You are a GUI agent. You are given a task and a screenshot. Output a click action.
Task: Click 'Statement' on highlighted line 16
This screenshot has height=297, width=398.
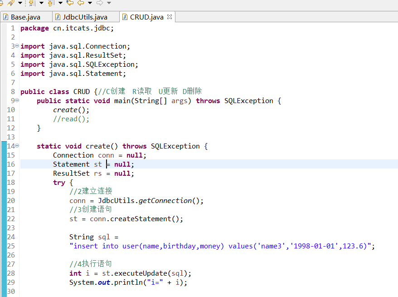[x=71, y=164]
